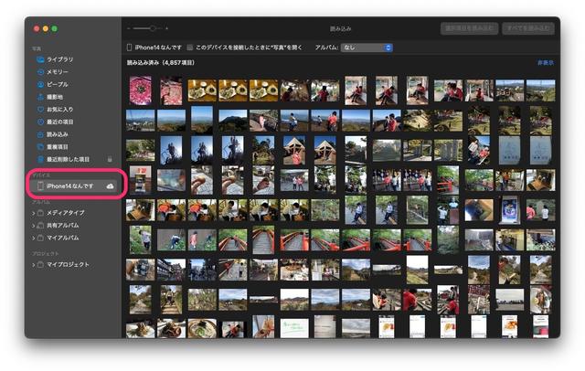585x371 pixels.
Task: Select handwritten green note thumbnail
Action: point(294,328)
